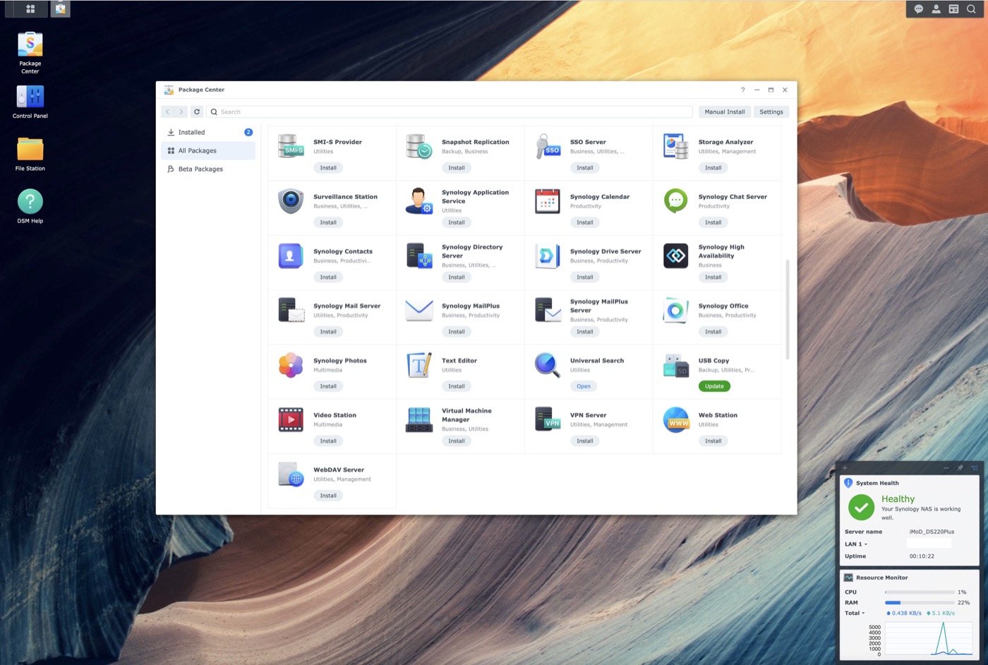Click the Synology Chat Server icon
The width and height of the screenshot is (988, 665).
676,200
